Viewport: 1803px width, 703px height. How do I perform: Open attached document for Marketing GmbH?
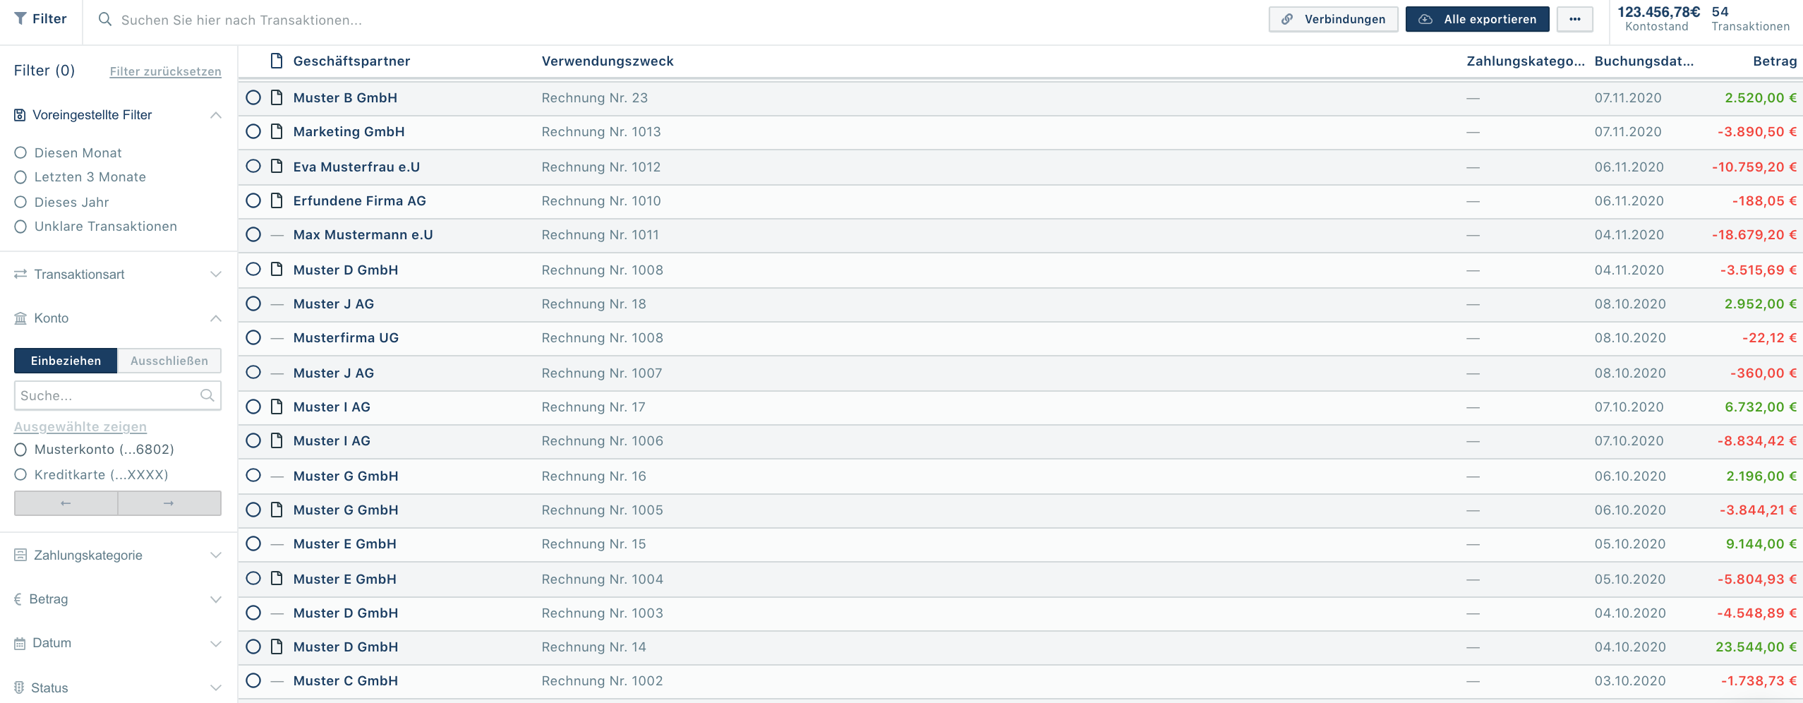coord(277,131)
